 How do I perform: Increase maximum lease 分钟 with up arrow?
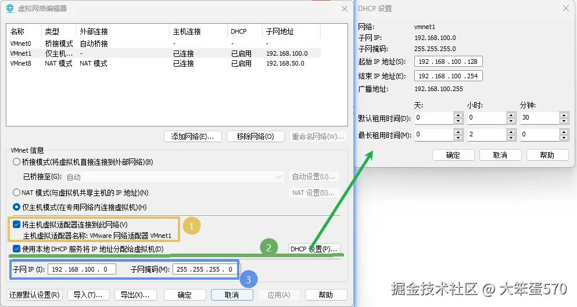click(564, 132)
